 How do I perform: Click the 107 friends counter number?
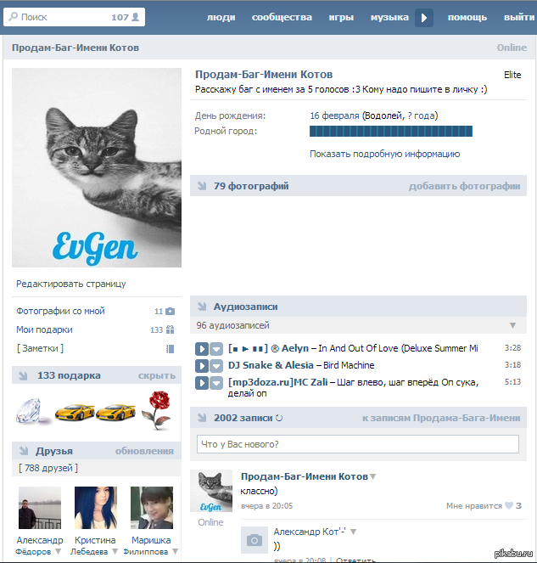pyautogui.click(x=120, y=17)
